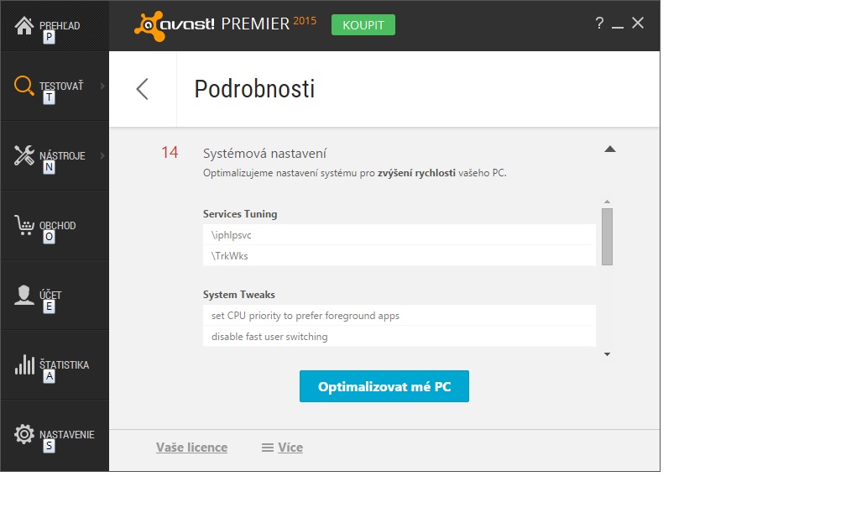Go back with the left arrow
846x529 pixels.
(x=142, y=89)
